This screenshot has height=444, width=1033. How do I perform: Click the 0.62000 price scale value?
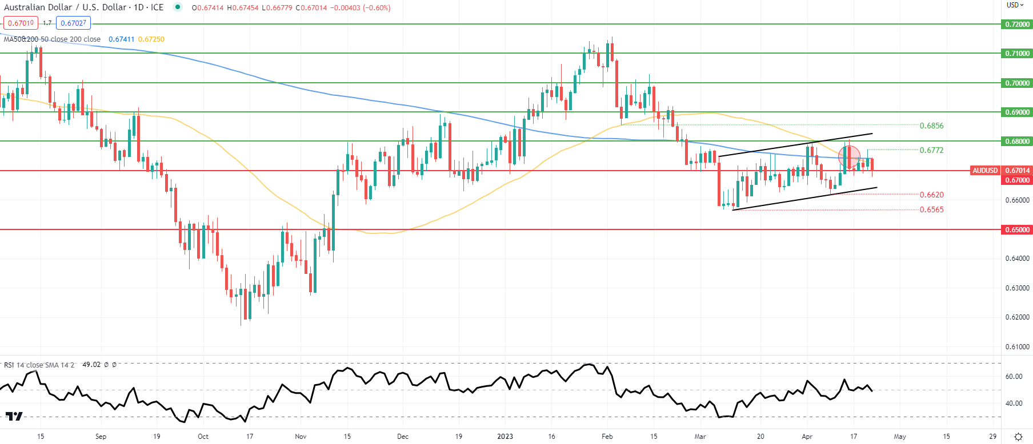pos(1017,317)
